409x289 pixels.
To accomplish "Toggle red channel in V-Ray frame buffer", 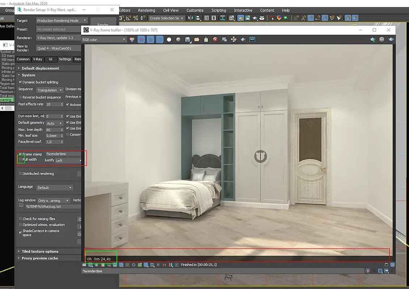I will coord(142,40).
